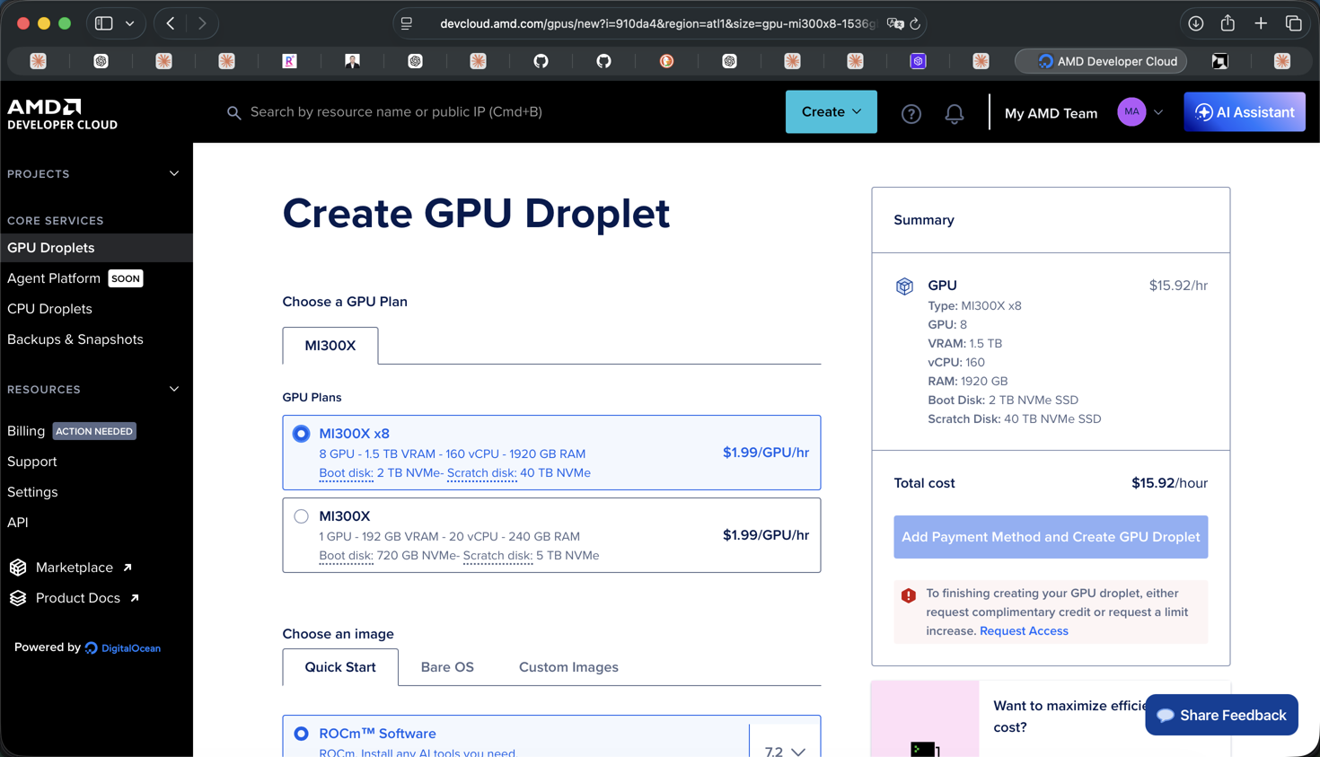Click the GPU cube icon in Summary
This screenshot has width=1320, height=757.
(x=904, y=286)
